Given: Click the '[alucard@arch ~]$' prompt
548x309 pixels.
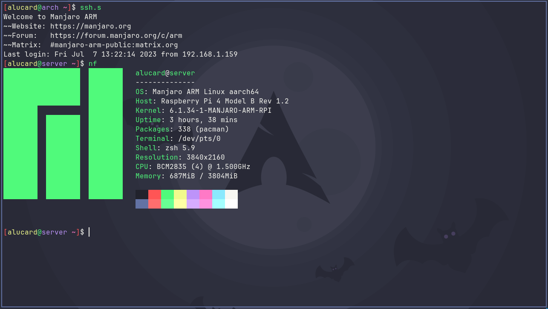Looking at the screenshot, I should [40, 8].
